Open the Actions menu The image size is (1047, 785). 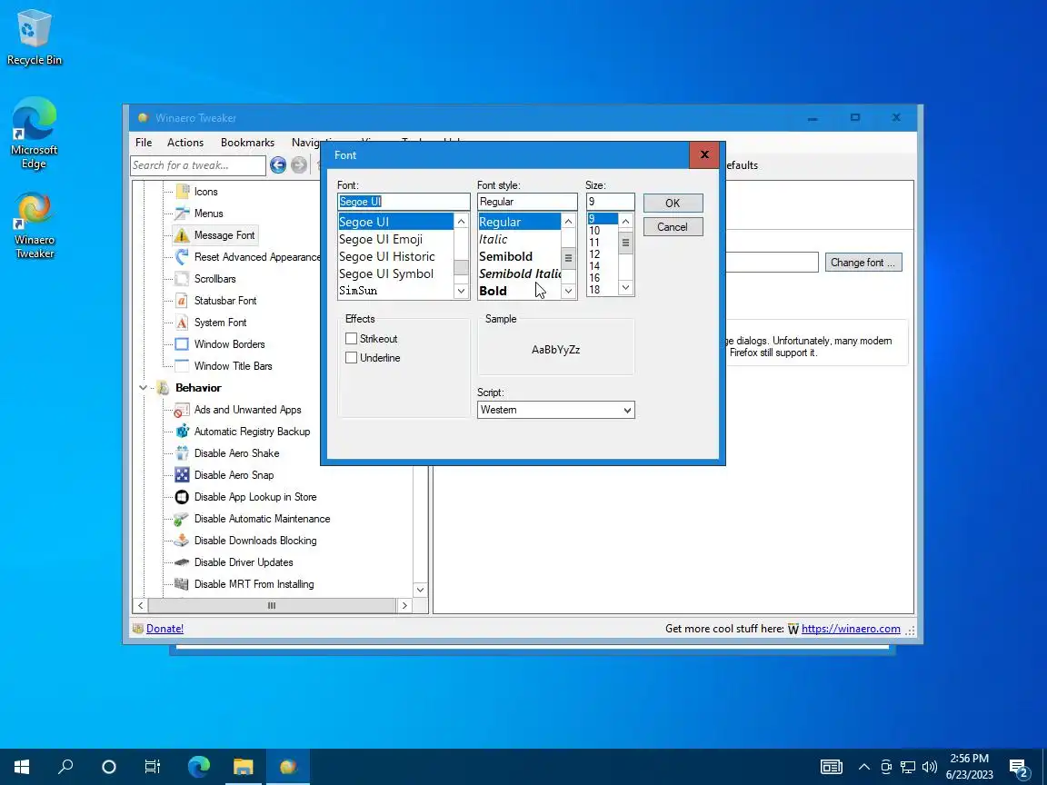click(185, 142)
